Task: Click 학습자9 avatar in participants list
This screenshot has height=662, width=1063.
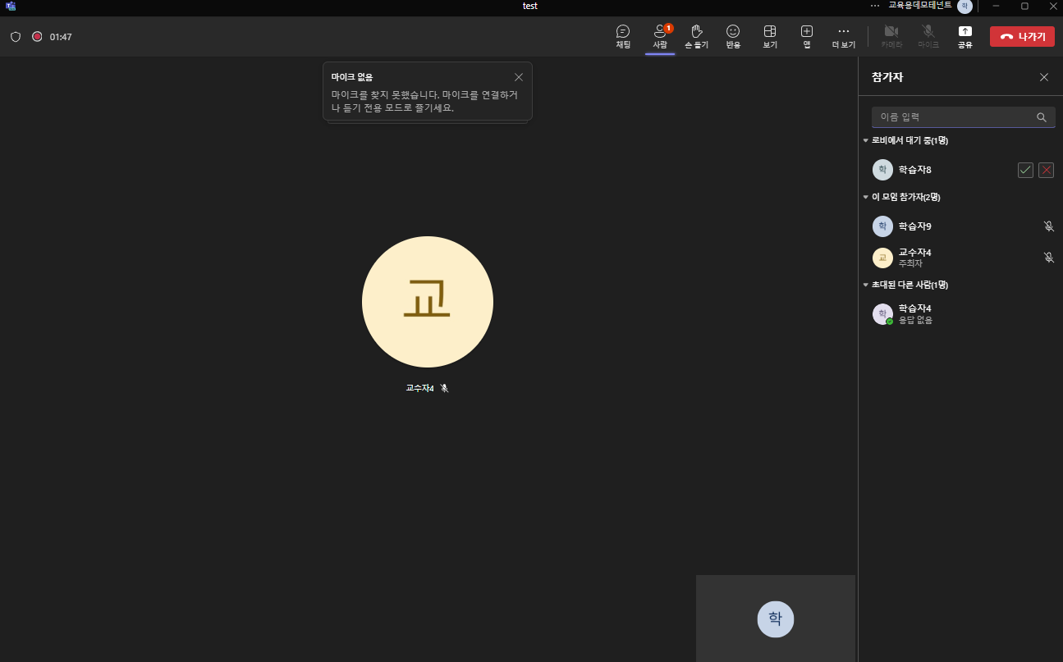Action: 882,226
